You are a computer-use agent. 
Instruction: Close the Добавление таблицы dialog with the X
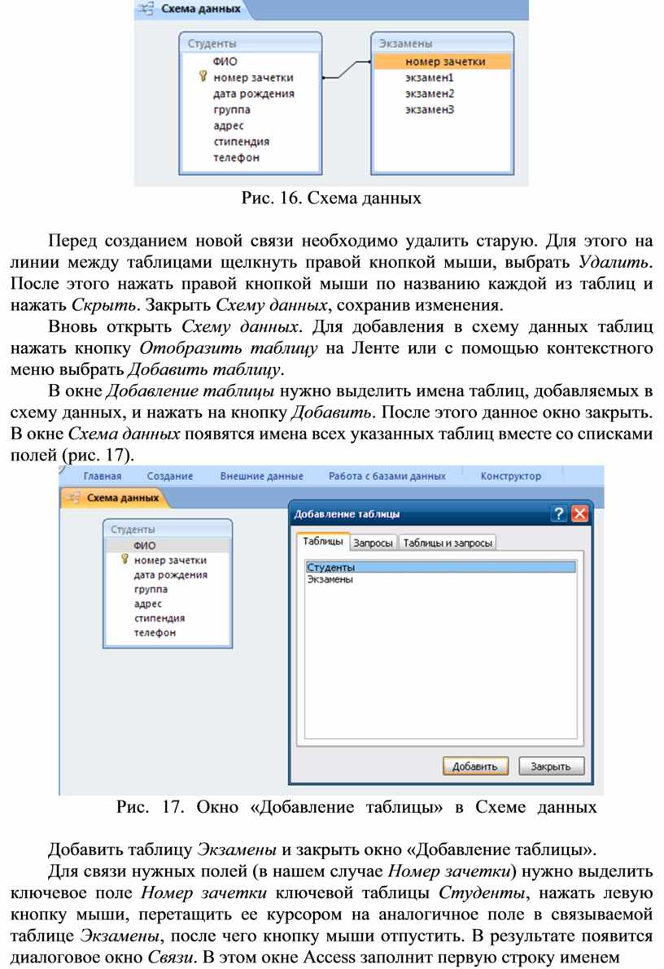(579, 513)
